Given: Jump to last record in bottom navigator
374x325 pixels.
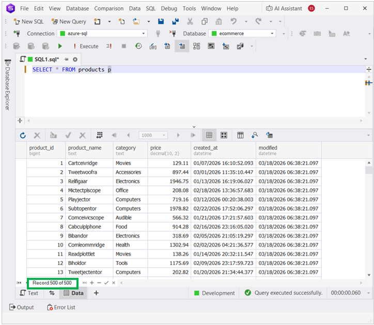Looking at the screenshot, I should (85, 283).
